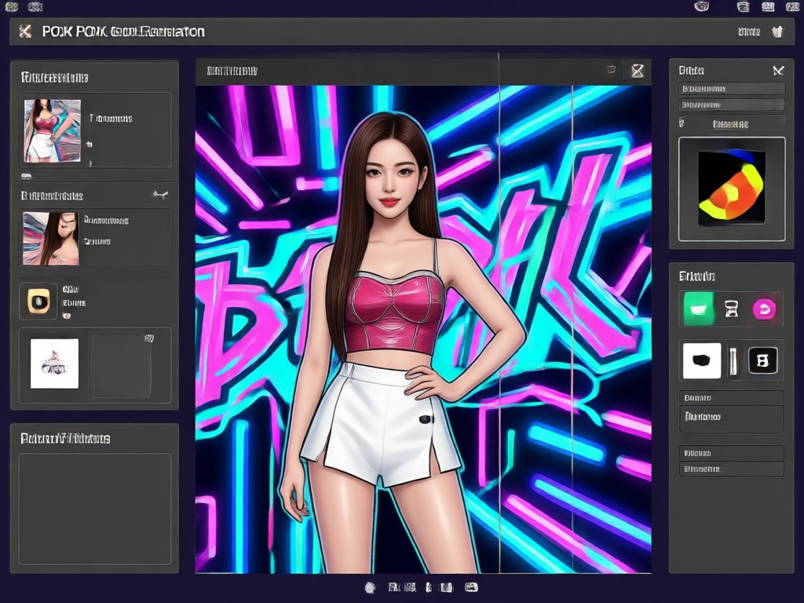Select the white square swatch with the black blob
The image size is (804, 603).
[x=702, y=360]
